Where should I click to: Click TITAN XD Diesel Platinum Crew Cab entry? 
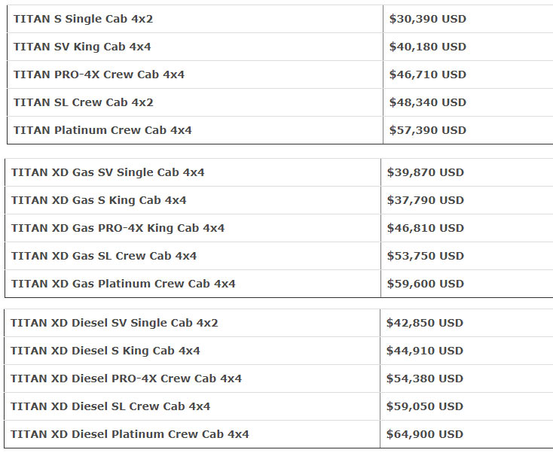coord(130,434)
